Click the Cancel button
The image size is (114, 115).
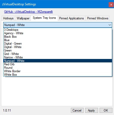(x=77, y=110)
